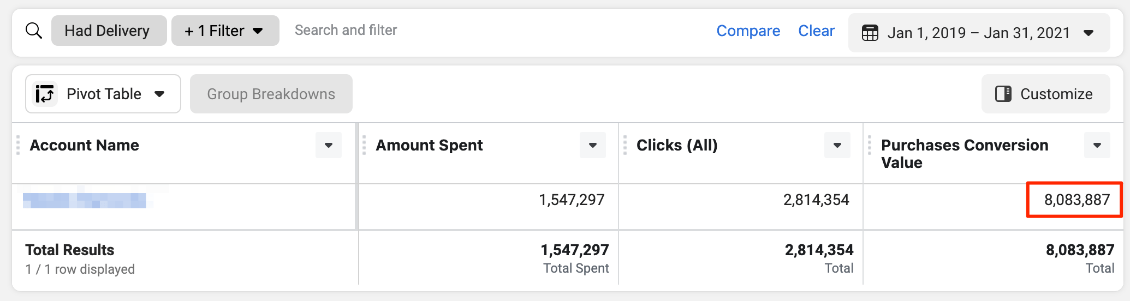Click the Account Name column drag handle
1130x301 pixels.
(18, 145)
